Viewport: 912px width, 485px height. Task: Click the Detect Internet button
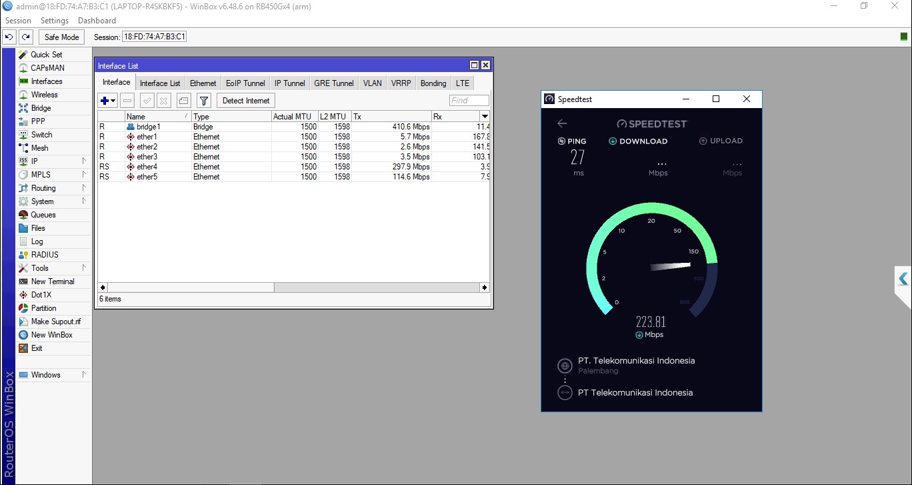[x=246, y=101]
